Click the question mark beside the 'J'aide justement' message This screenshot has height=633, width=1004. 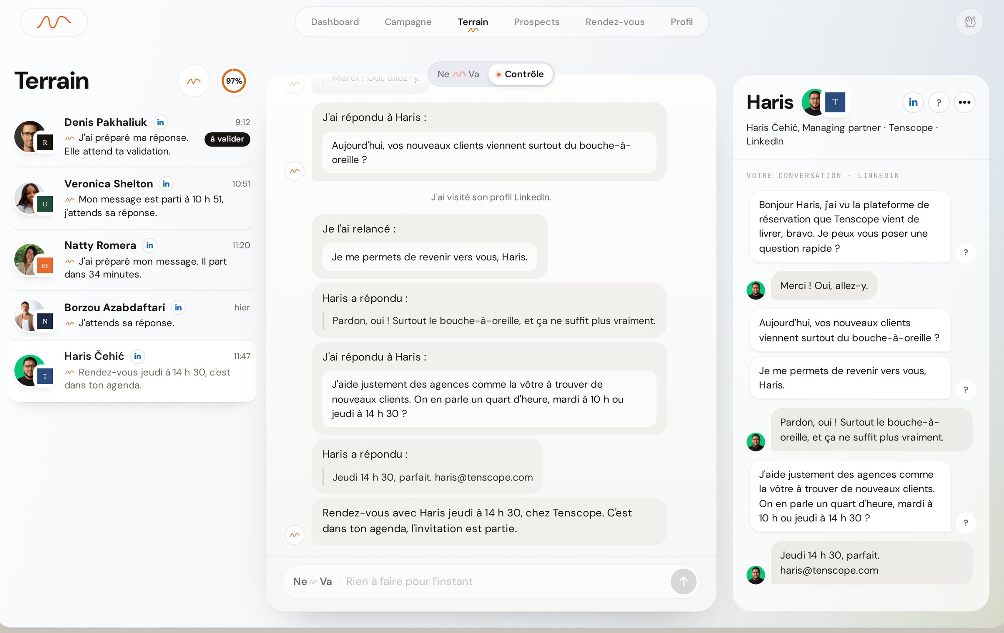pyautogui.click(x=966, y=523)
